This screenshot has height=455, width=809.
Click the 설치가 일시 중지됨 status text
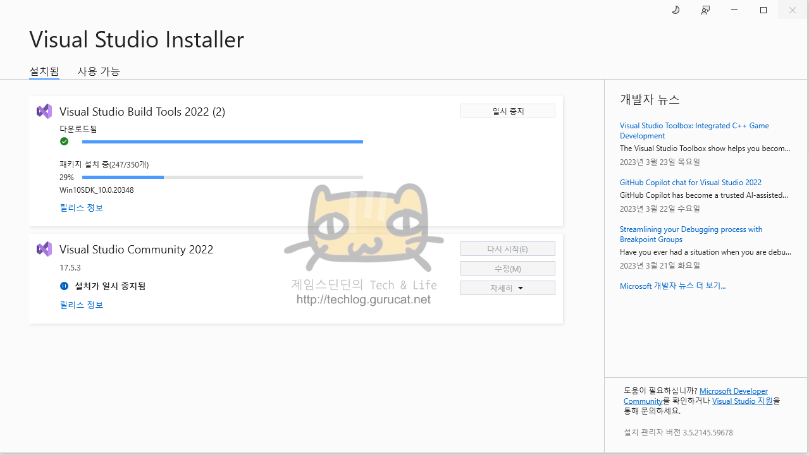[x=110, y=286]
